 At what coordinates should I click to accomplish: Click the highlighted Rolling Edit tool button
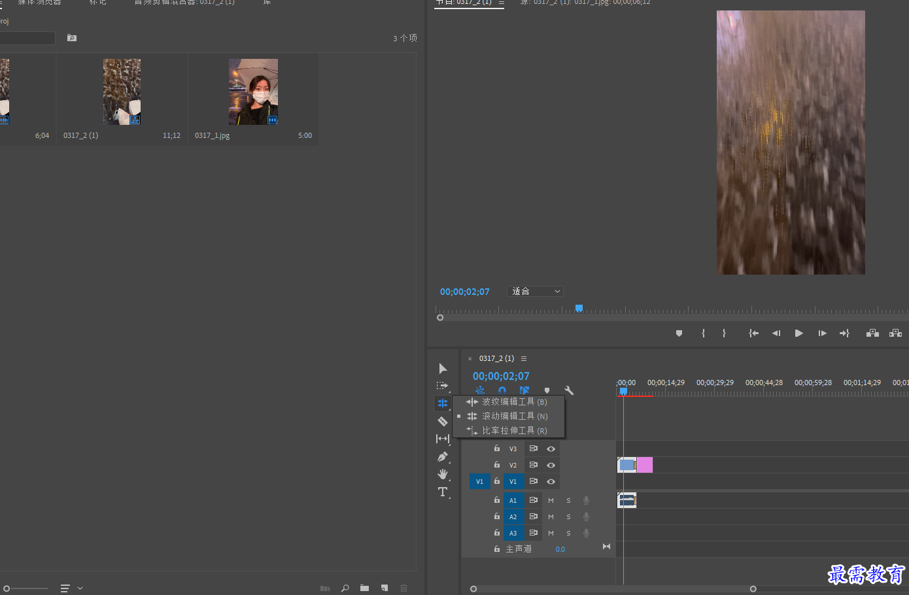[443, 403]
